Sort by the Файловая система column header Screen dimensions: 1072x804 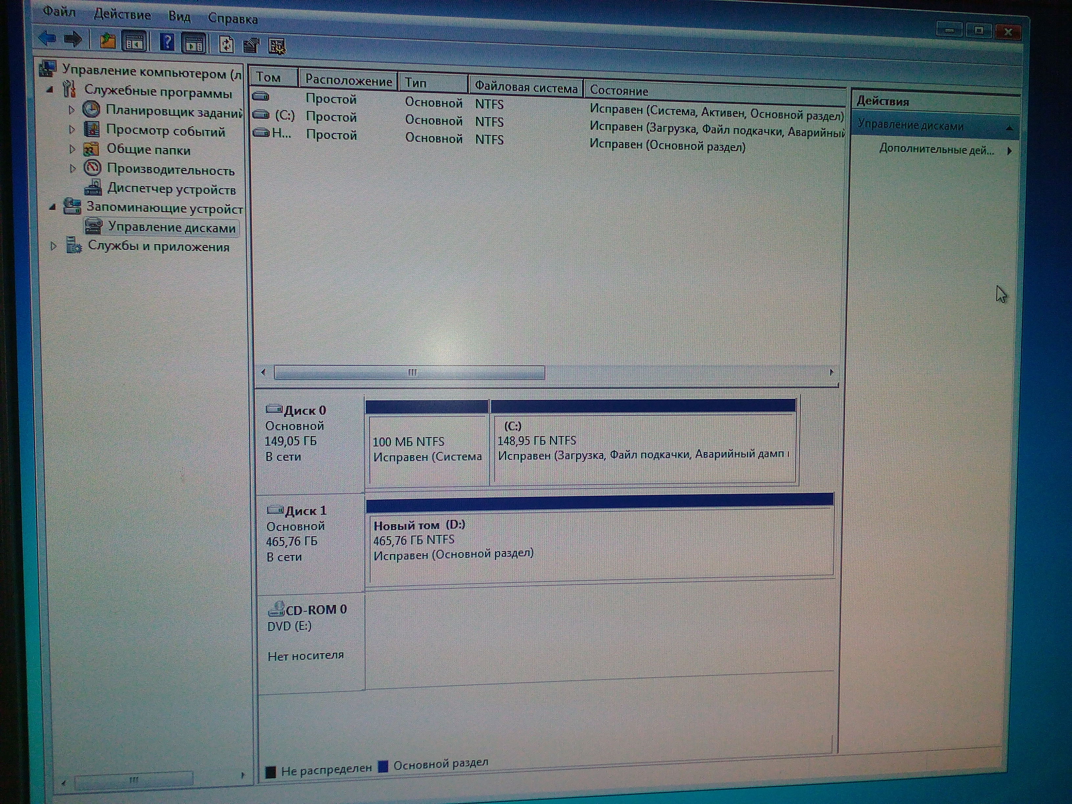(525, 87)
